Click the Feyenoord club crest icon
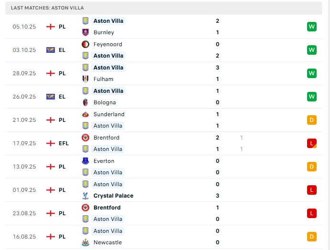This screenshot has height=250, width=330. (x=85, y=44)
